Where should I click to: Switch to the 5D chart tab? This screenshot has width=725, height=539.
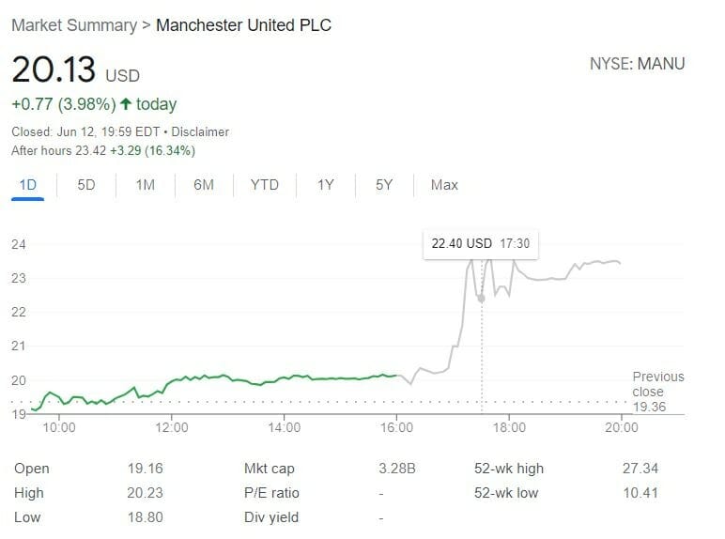tap(86, 185)
